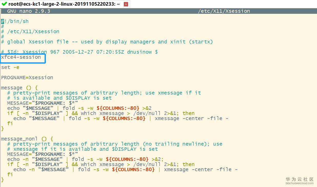Click the 'global Xsession file' comment line
This screenshot has width=317, height=187.
click(107, 42)
